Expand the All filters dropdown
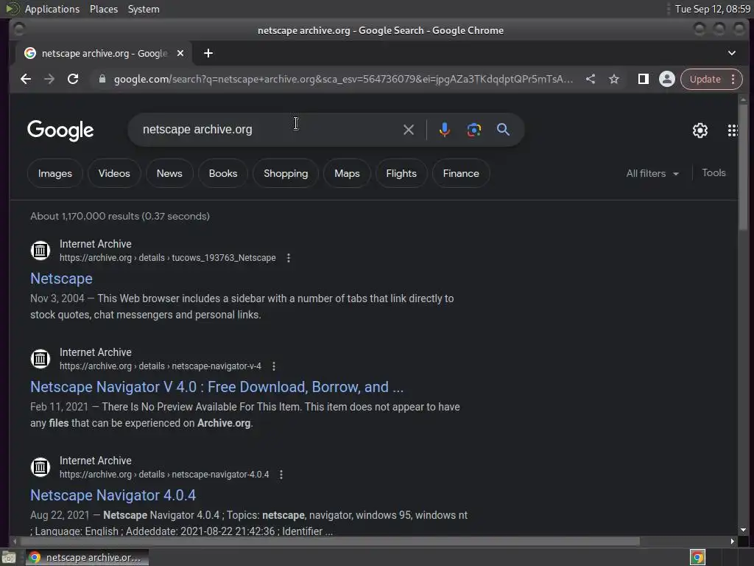The width and height of the screenshot is (754, 566). coord(652,173)
